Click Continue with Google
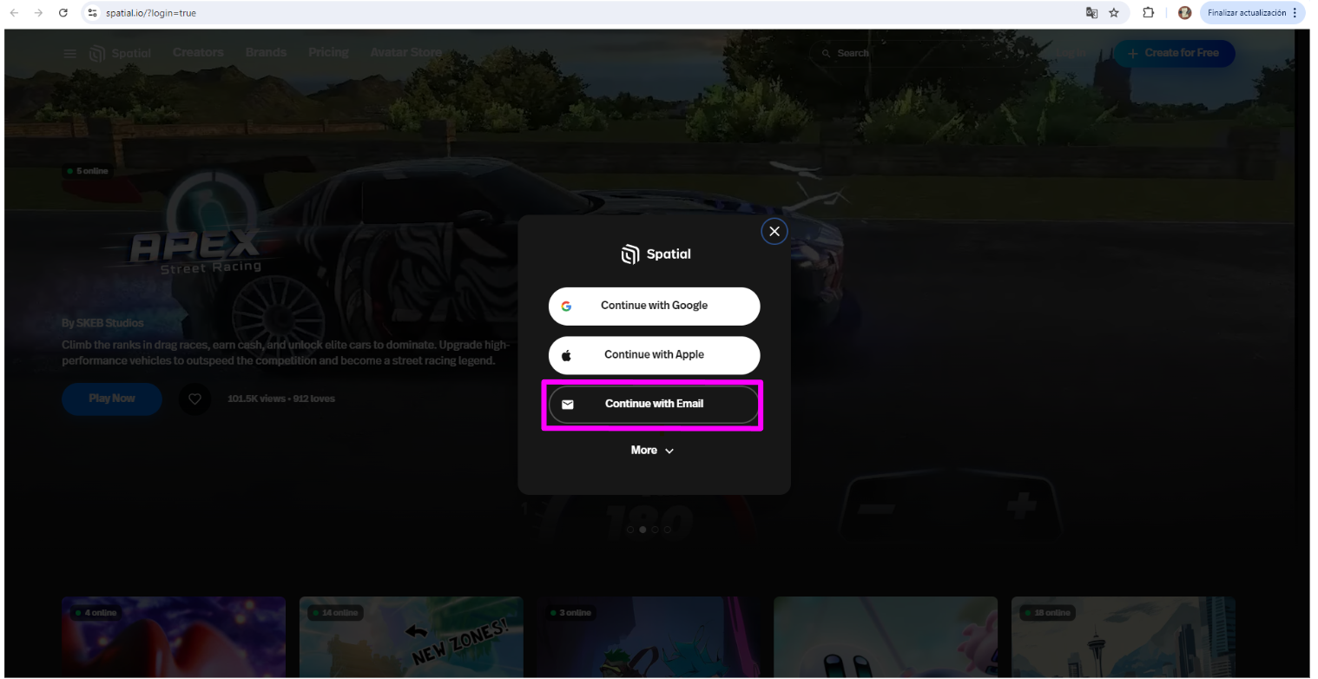 click(x=654, y=306)
